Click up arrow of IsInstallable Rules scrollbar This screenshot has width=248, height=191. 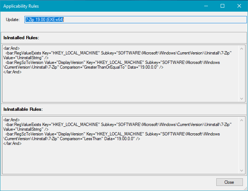coord(241,120)
